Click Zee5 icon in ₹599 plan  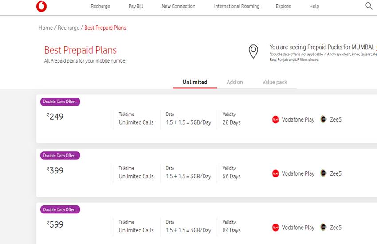click(x=324, y=228)
